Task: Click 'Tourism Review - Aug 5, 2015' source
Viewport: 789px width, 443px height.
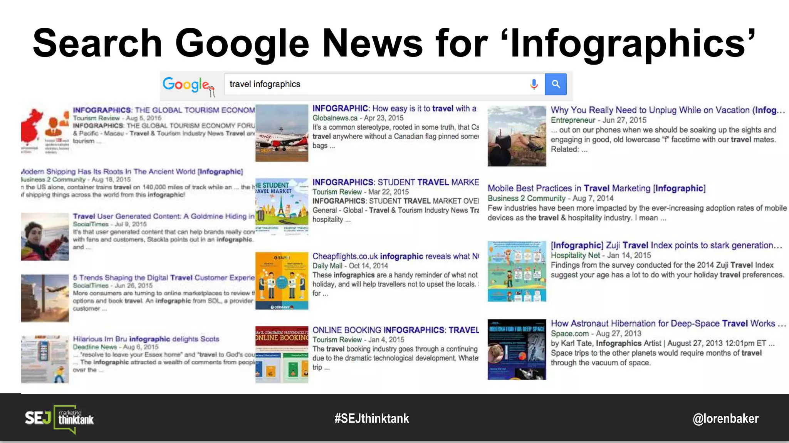Action: 117,118
